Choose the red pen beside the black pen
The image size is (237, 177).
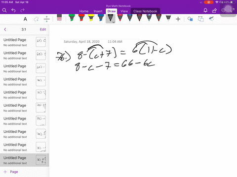pyautogui.click(x=120, y=18)
